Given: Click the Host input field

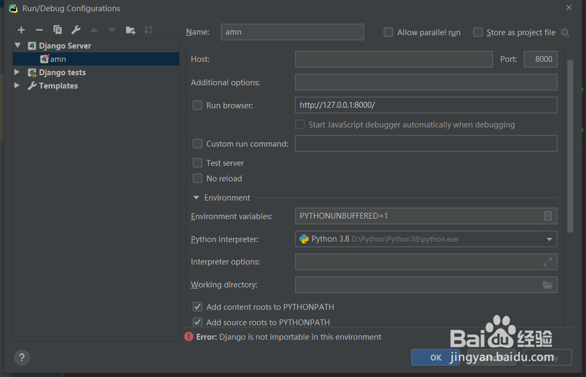Looking at the screenshot, I should pyautogui.click(x=394, y=59).
